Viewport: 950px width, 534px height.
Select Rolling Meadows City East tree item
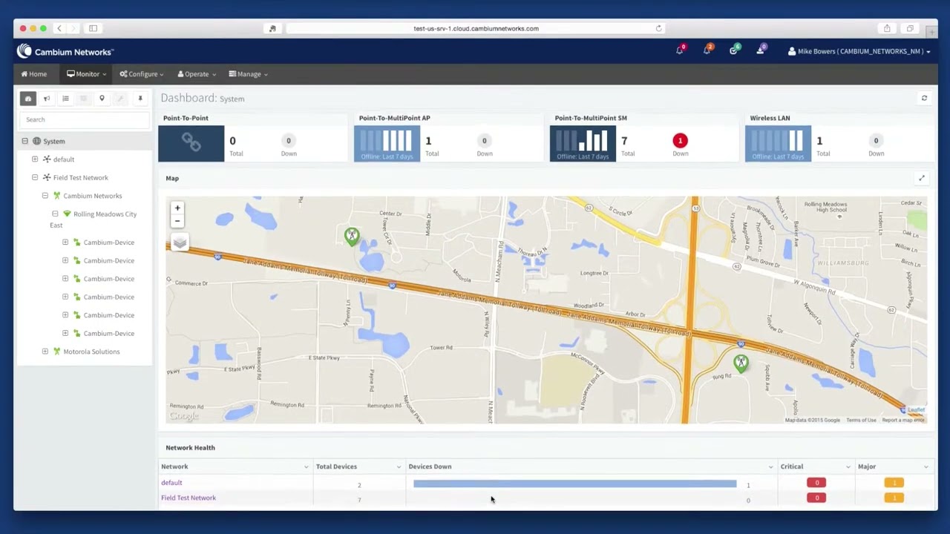pos(94,220)
